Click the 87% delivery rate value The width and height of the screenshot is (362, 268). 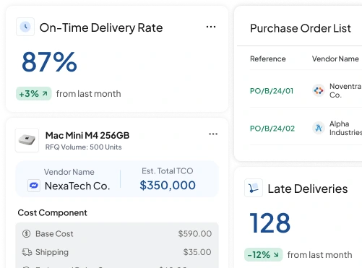pos(49,62)
